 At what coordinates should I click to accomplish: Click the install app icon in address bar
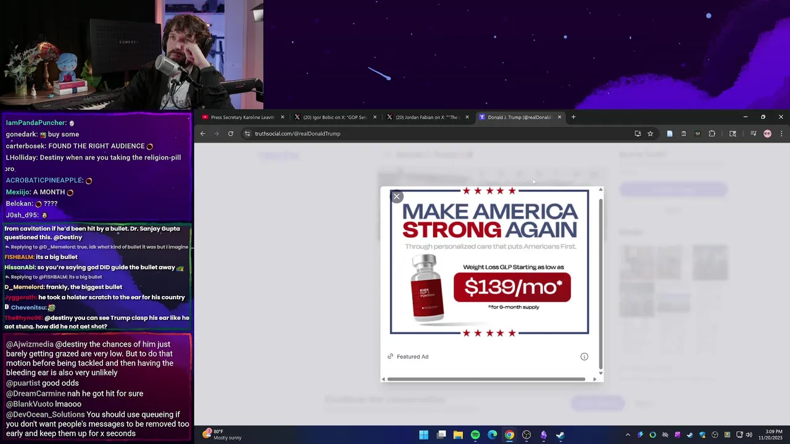[638, 133]
